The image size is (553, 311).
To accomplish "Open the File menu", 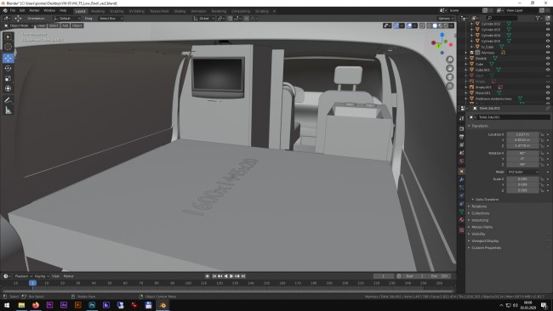I will [13, 10].
